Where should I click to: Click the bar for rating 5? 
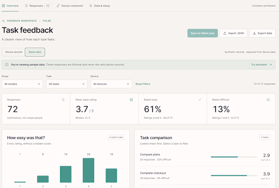(x=111, y=175)
